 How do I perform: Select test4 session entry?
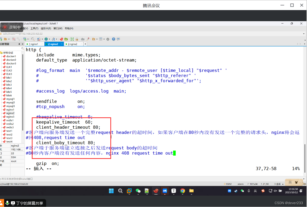(x=9, y=142)
